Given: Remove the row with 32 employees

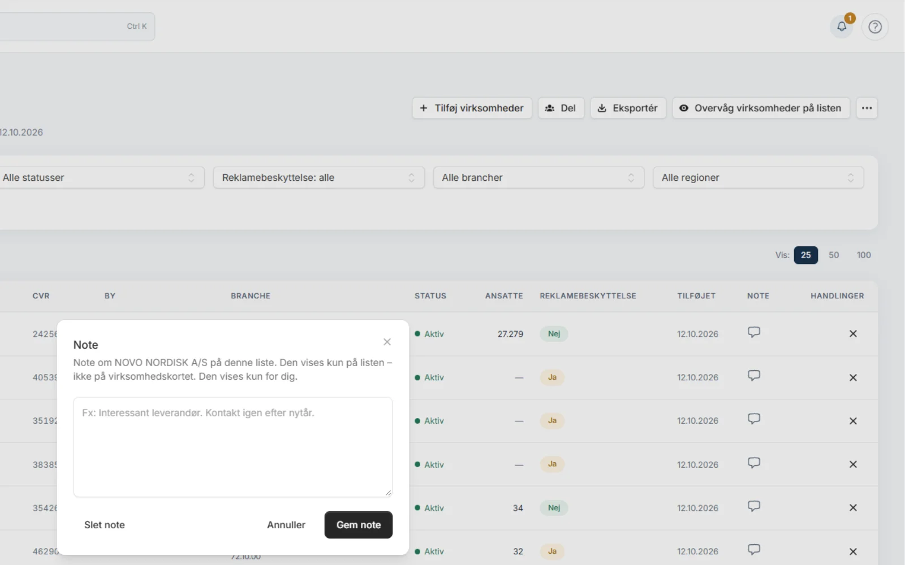Looking at the screenshot, I should 853,551.
